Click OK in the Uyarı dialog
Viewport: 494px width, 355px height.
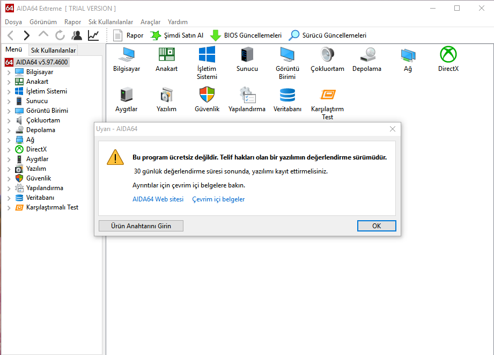point(377,226)
